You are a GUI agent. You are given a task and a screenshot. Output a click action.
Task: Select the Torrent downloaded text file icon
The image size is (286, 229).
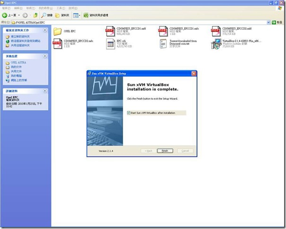click(x=163, y=44)
